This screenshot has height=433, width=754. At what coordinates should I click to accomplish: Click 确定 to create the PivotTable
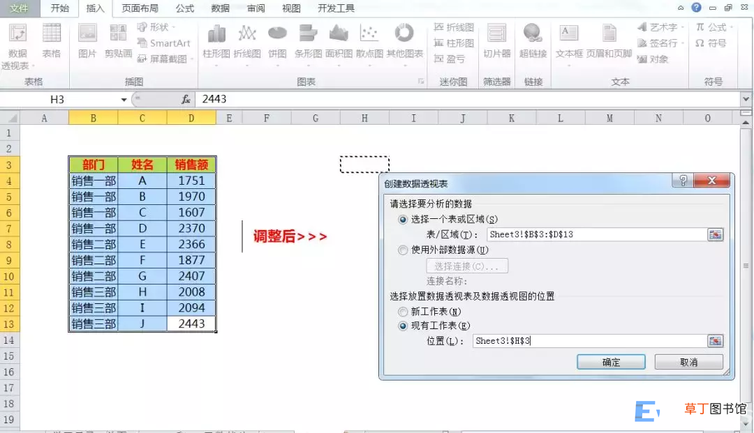click(x=611, y=362)
